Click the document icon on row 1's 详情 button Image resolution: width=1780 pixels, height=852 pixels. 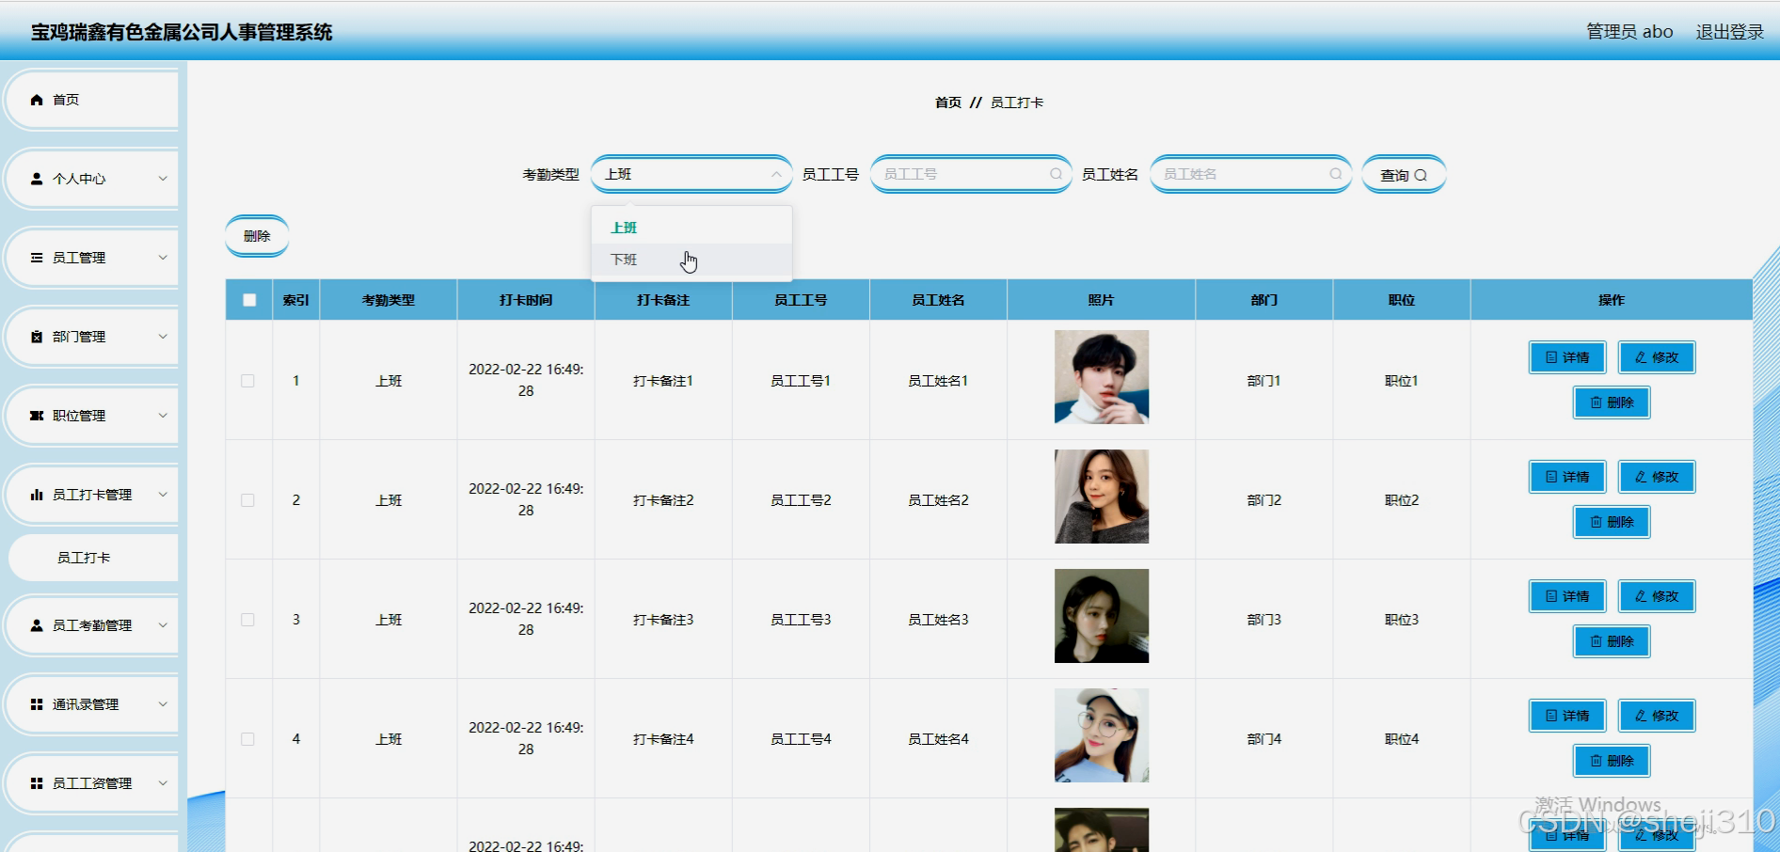coord(1551,357)
